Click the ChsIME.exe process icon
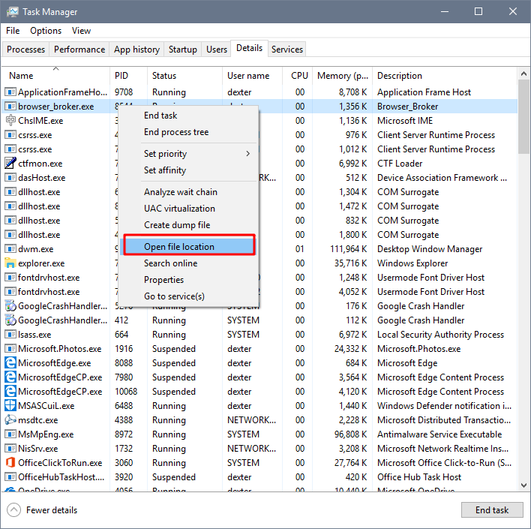Screen dimensions: 531x529 (10, 120)
